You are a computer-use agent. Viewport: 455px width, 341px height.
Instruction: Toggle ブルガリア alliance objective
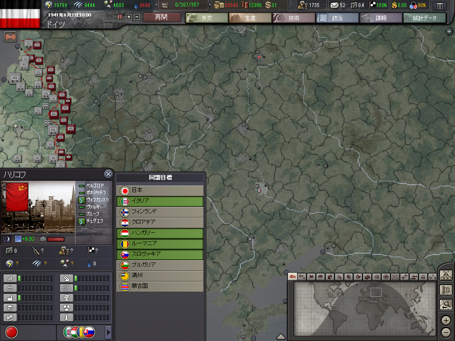point(160,265)
